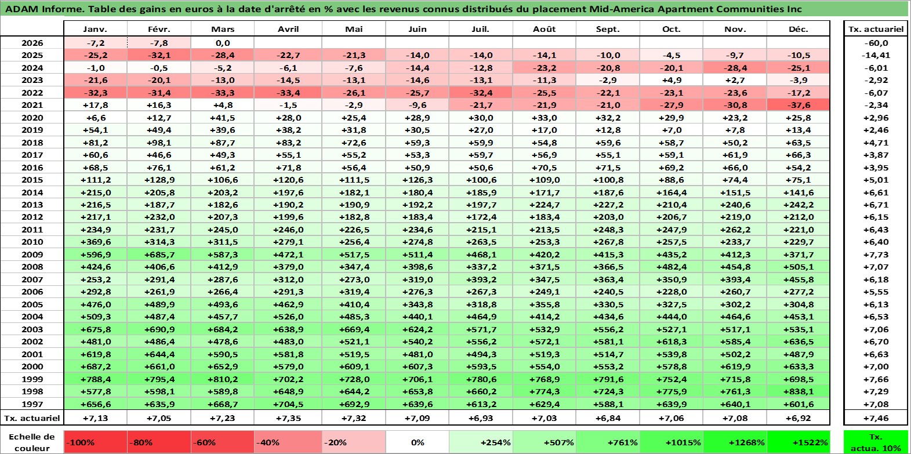Select the bottom Tx. actuariel row label
This screenshot has width=911, height=454.
[x=32, y=417]
